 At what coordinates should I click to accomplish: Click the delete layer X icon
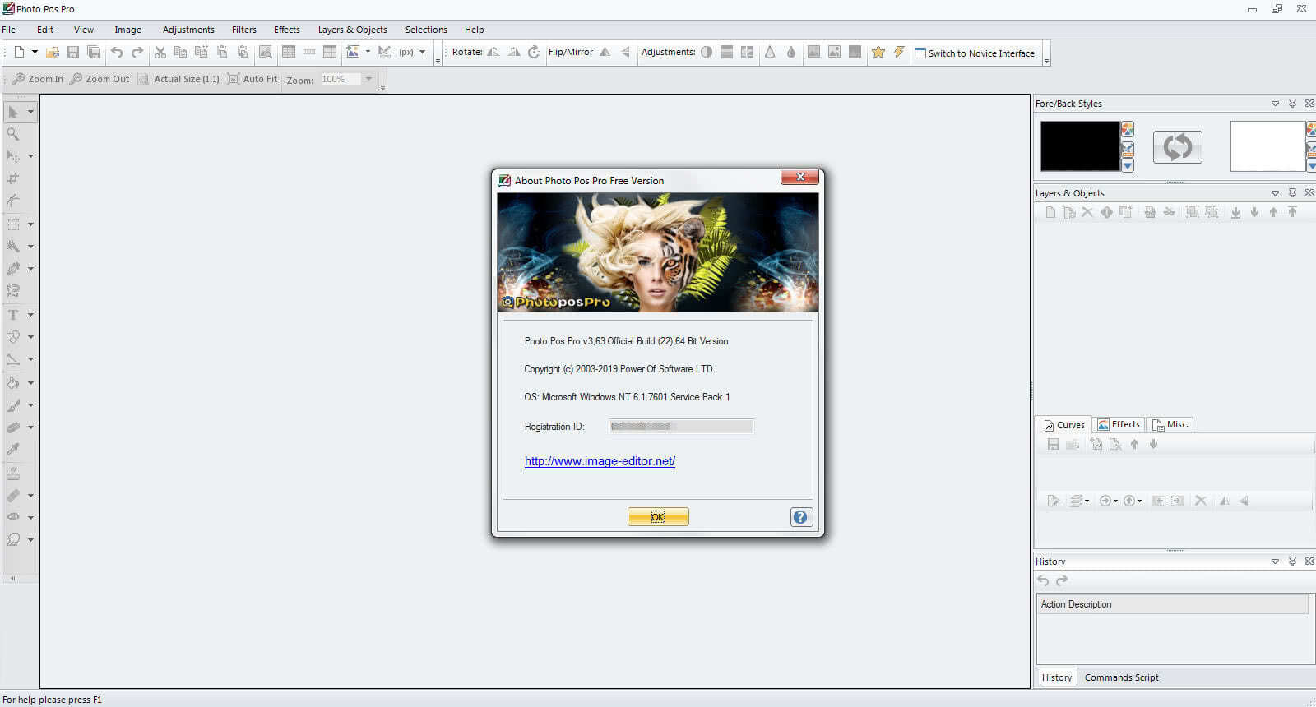(x=1087, y=212)
